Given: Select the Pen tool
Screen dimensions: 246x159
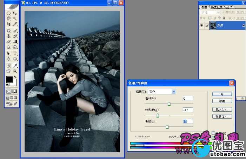Looking at the screenshot, I should click(9, 59).
